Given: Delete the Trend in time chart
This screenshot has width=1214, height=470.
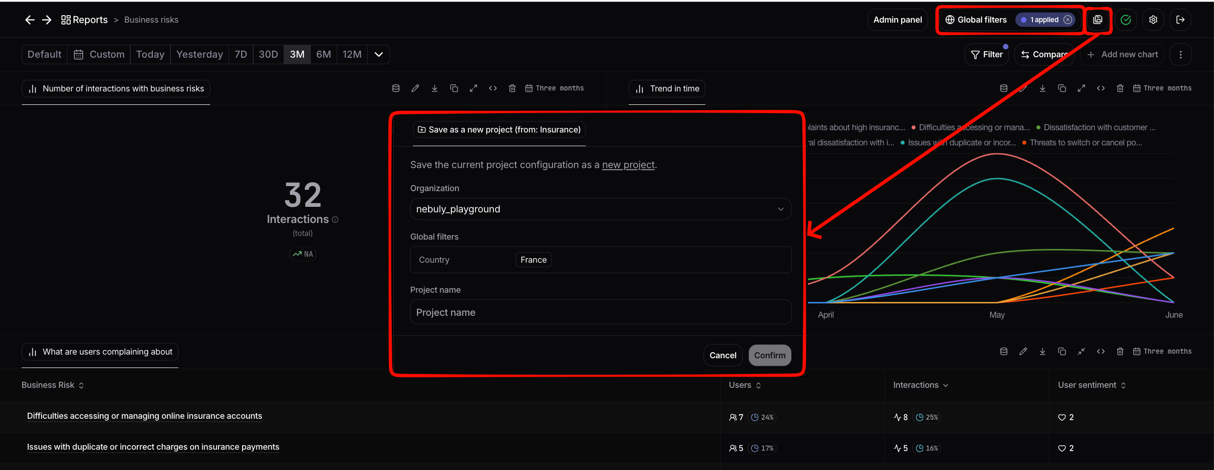Looking at the screenshot, I should click(x=1120, y=88).
